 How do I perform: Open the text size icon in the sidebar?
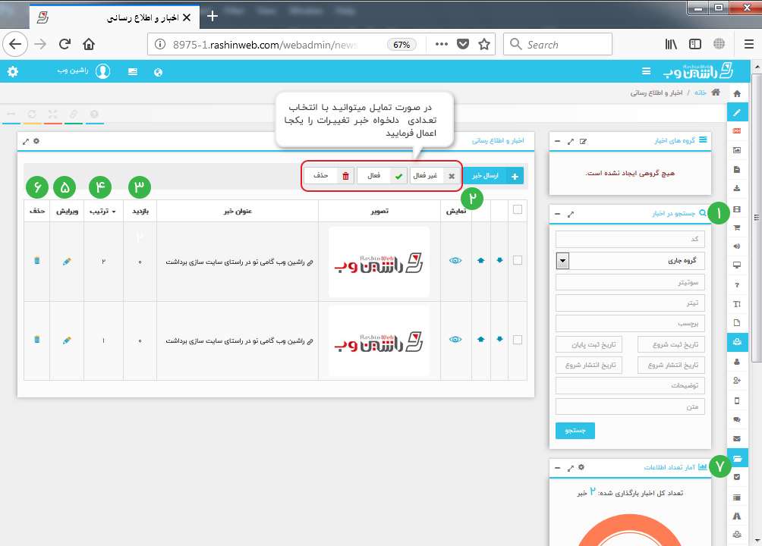click(737, 304)
